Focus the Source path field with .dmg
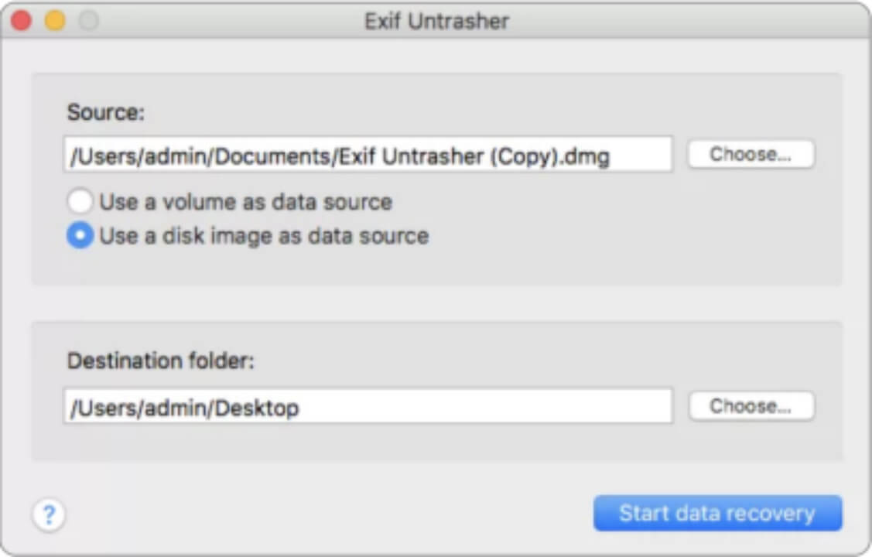Viewport: 872px width, 557px height. point(368,155)
